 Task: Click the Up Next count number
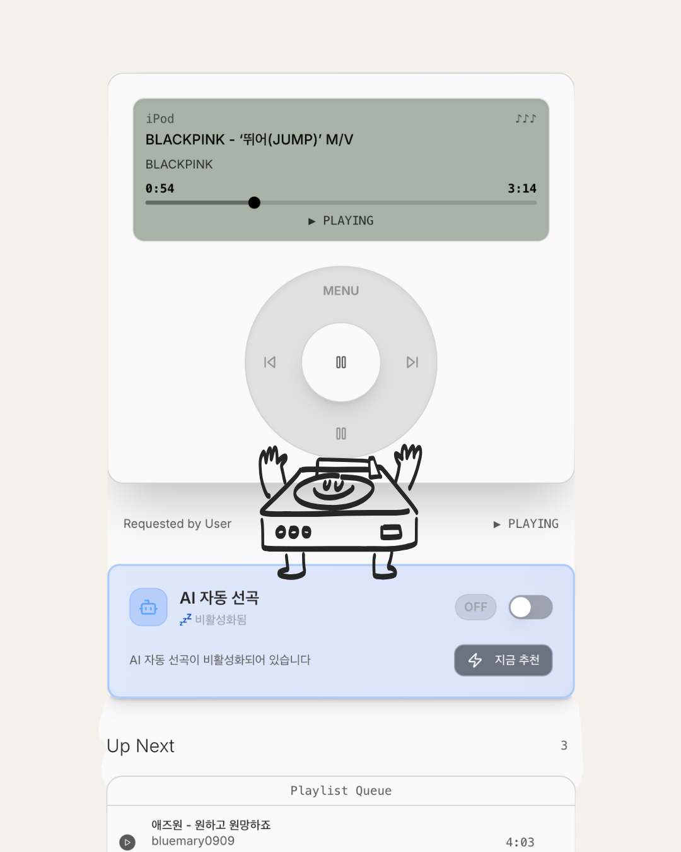pyautogui.click(x=564, y=745)
